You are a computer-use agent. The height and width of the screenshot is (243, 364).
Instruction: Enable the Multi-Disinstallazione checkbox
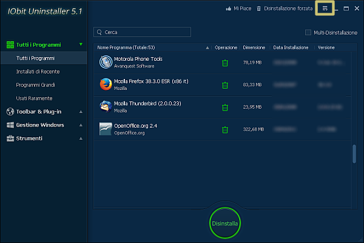(x=308, y=32)
